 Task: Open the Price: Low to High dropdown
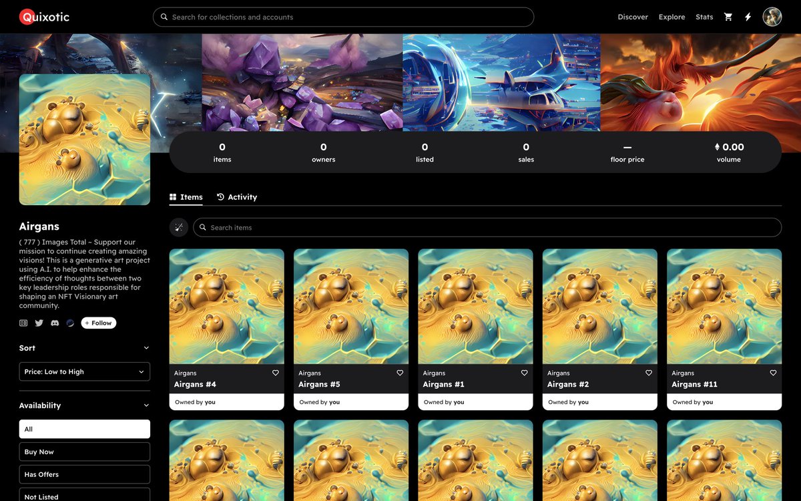(85, 371)
